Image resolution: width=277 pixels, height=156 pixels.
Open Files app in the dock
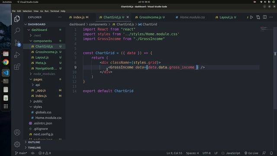click(6, 54)
